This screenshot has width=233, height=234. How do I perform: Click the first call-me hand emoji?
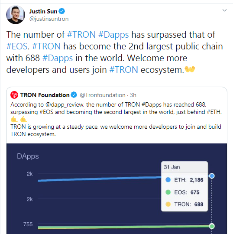click(x=14, y=119)
